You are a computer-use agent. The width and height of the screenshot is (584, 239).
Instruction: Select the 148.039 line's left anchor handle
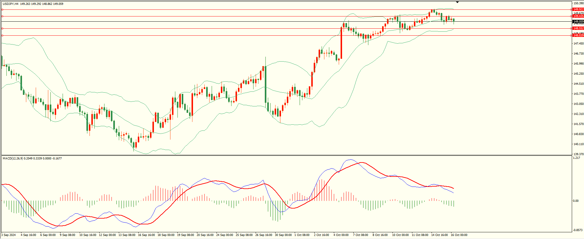(x=2, y=36)
